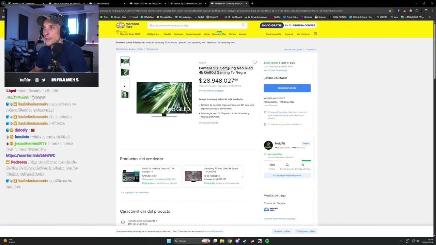This screenshot has height=245, width=436.
Task: Open the Moda menu item
Action: (207, 34)
